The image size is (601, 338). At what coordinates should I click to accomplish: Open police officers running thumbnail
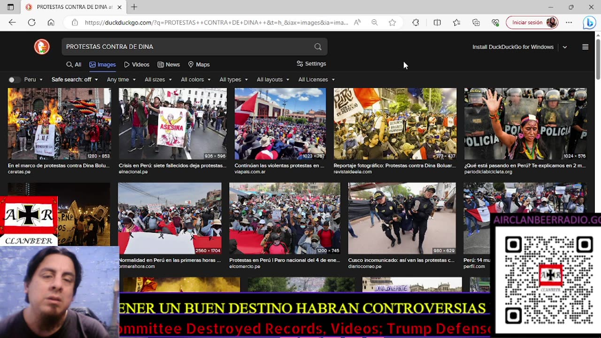[x=402, y=218]
